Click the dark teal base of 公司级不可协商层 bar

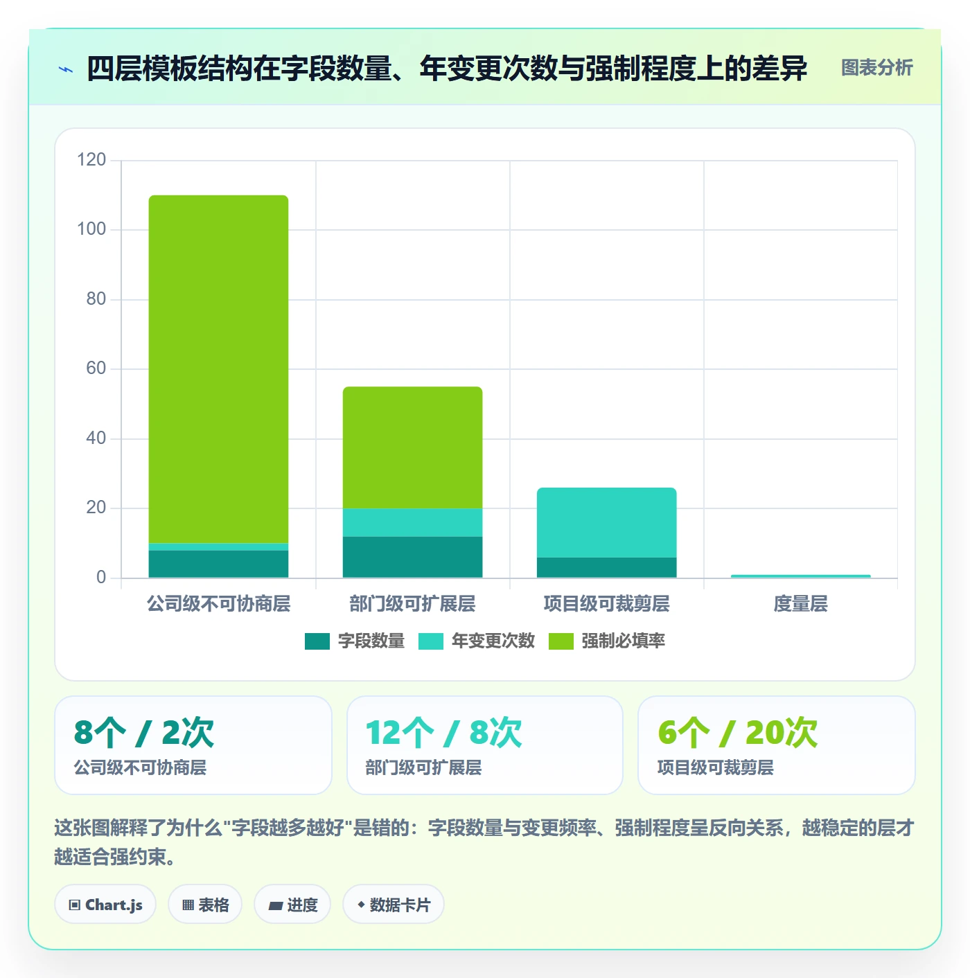click(218, 564)
